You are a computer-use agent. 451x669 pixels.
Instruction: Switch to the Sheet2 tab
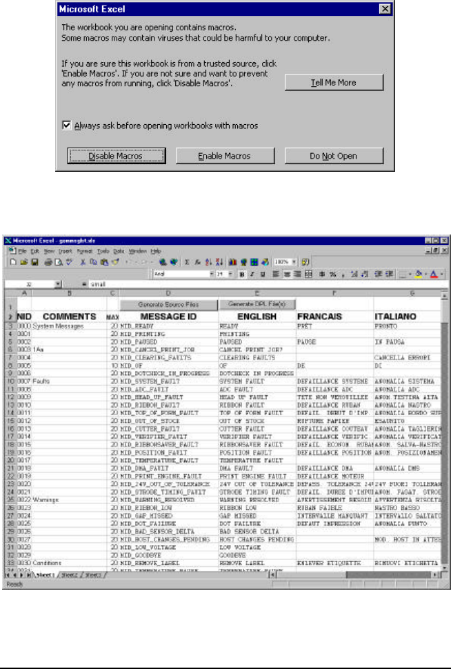(70, 575)
